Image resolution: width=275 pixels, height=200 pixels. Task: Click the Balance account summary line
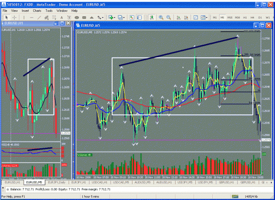(x=61, y=189)
